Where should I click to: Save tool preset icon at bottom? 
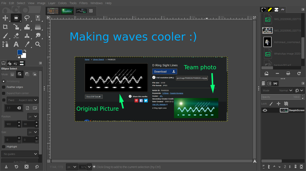pyautogui.click(x=6, y=167)
